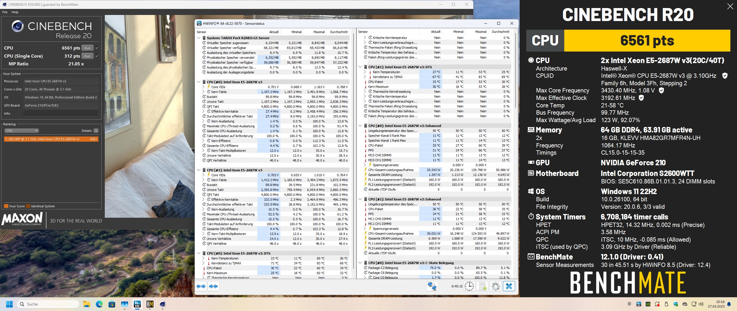Click the Windows Start button
737x311 pixels.
pos(10,304)
